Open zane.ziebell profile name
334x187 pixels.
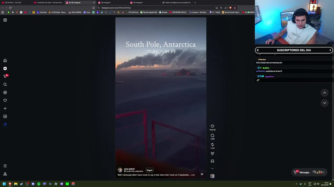(129, 169)
